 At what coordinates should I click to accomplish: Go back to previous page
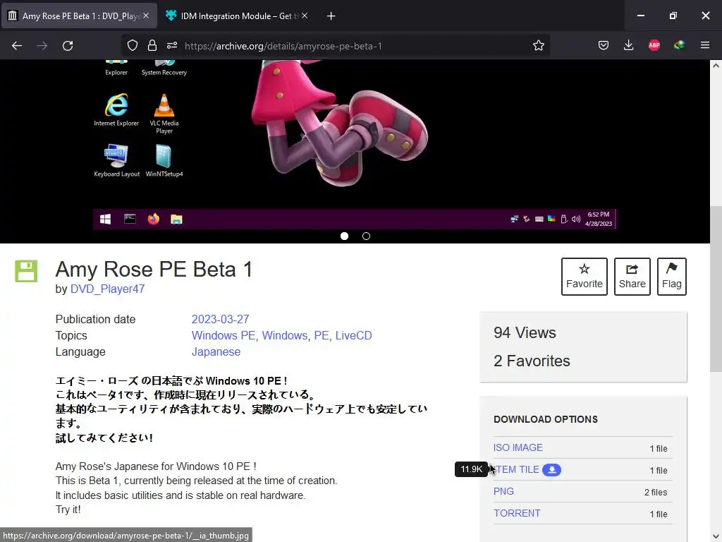[x=17, y=46]
